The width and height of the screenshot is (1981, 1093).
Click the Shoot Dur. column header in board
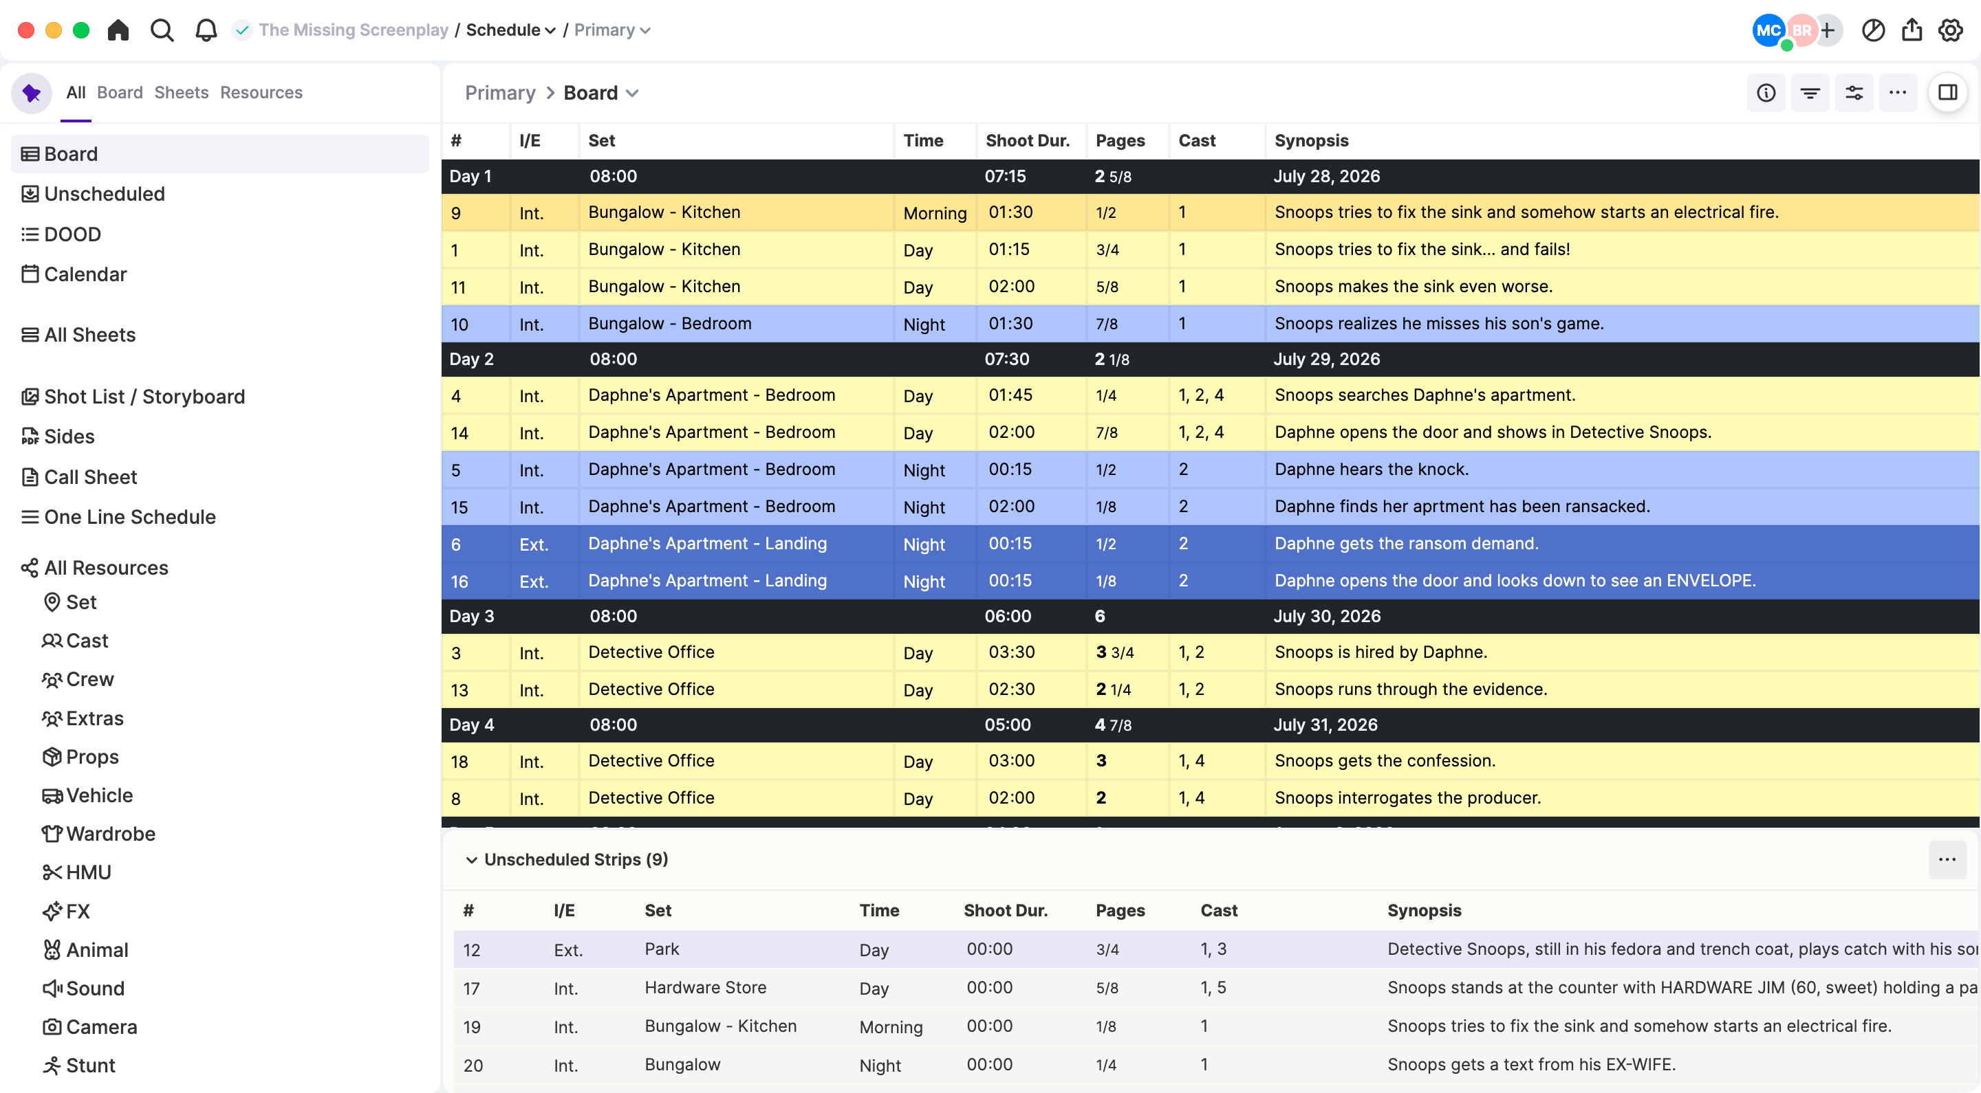pos(1028,141)
